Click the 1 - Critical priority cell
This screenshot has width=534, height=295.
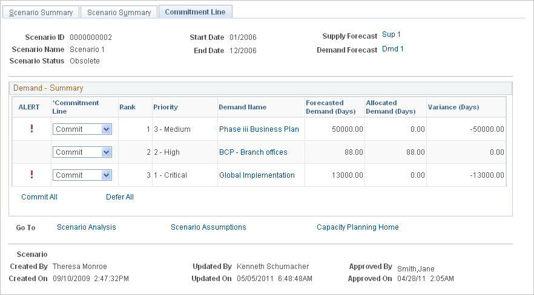click(x=170, y=175)
